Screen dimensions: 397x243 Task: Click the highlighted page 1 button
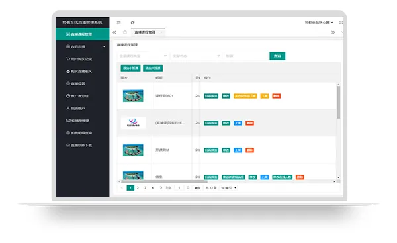tap(130, 188)
